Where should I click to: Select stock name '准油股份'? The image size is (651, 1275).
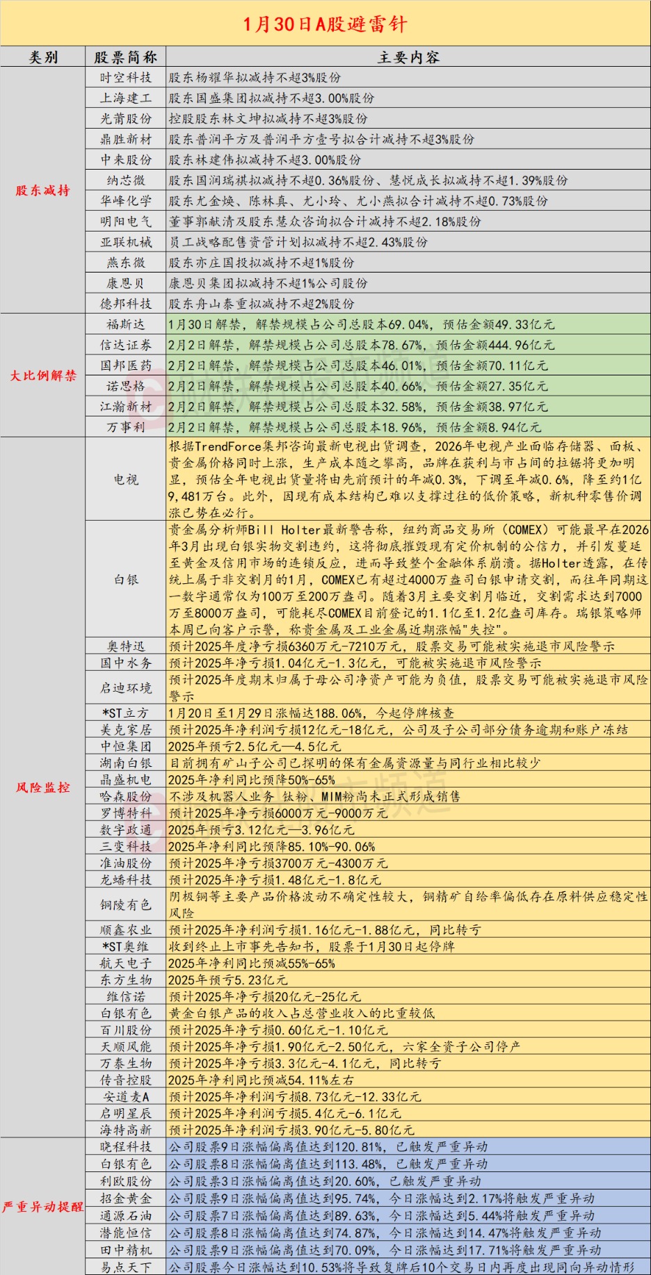[126, 863]
